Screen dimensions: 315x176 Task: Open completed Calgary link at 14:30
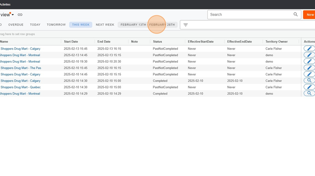pyautogui.click(x=20, y=81)
